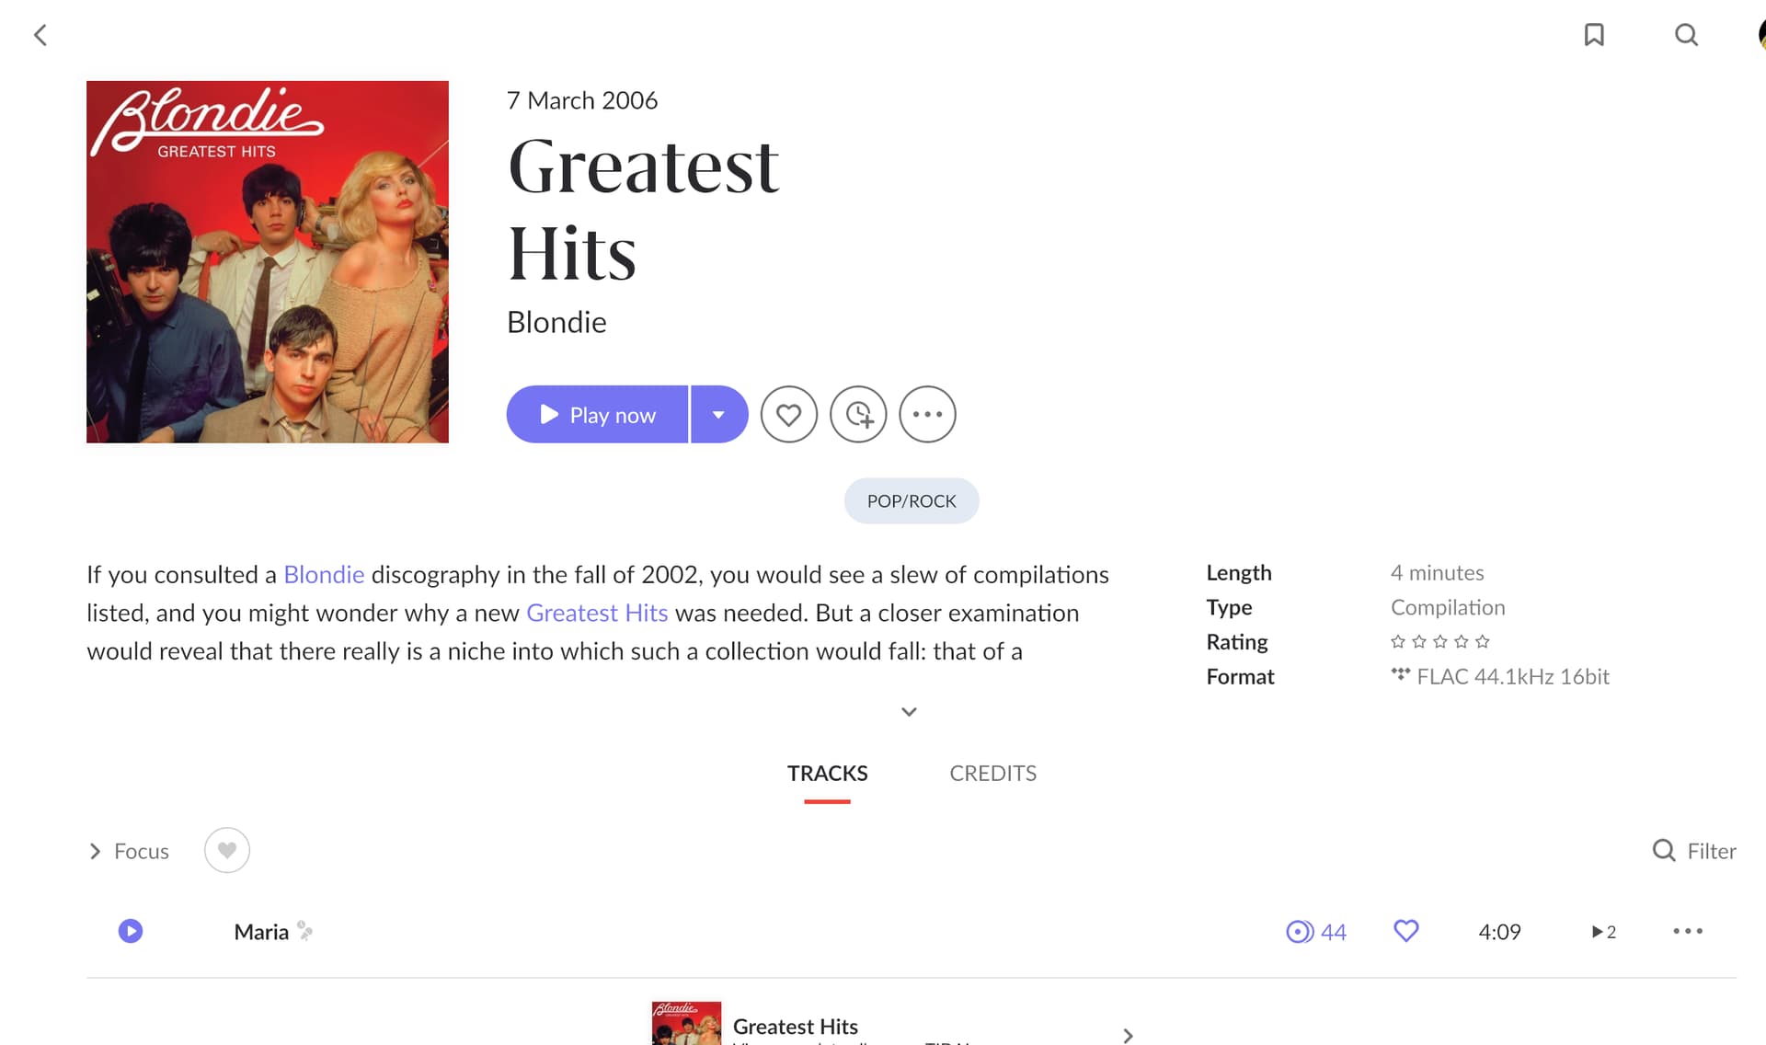
Task: Add album to library via clock-plus icon
Action: click(858, 414)
